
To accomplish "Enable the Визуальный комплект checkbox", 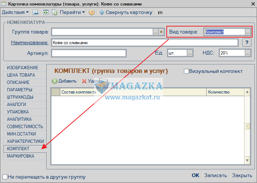I will point(186,71).
